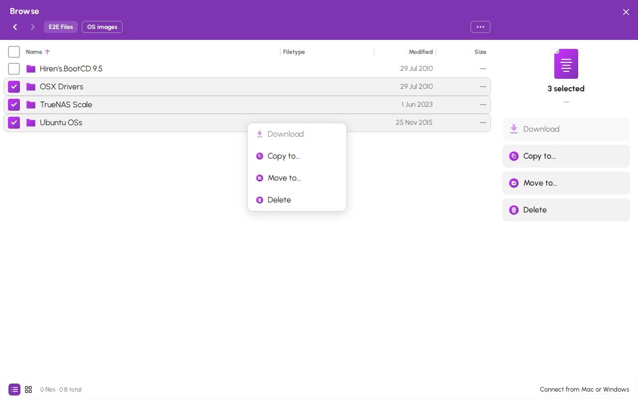This screenshot has height=399, width=638.
Task: Click the side panel Download button
Action: pyautogui.click(x=566, y=129)
